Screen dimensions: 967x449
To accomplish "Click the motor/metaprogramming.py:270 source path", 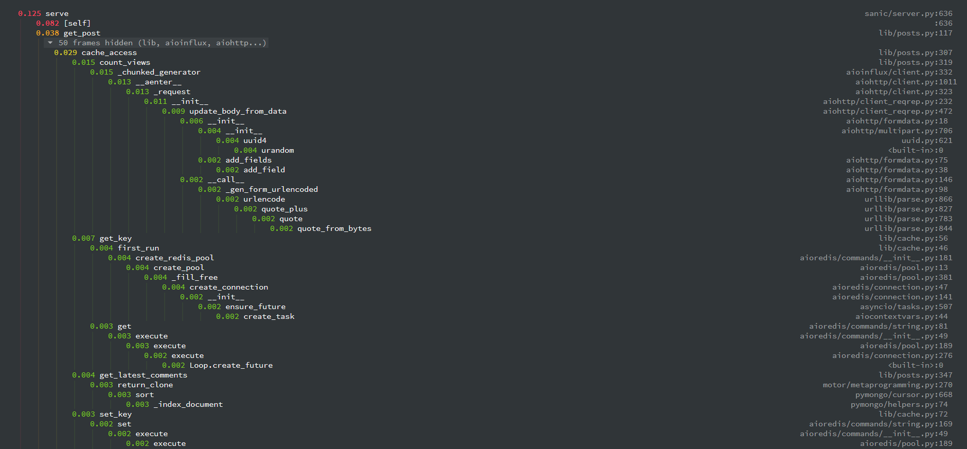I will pyautogui.click(x=887, y=385).
